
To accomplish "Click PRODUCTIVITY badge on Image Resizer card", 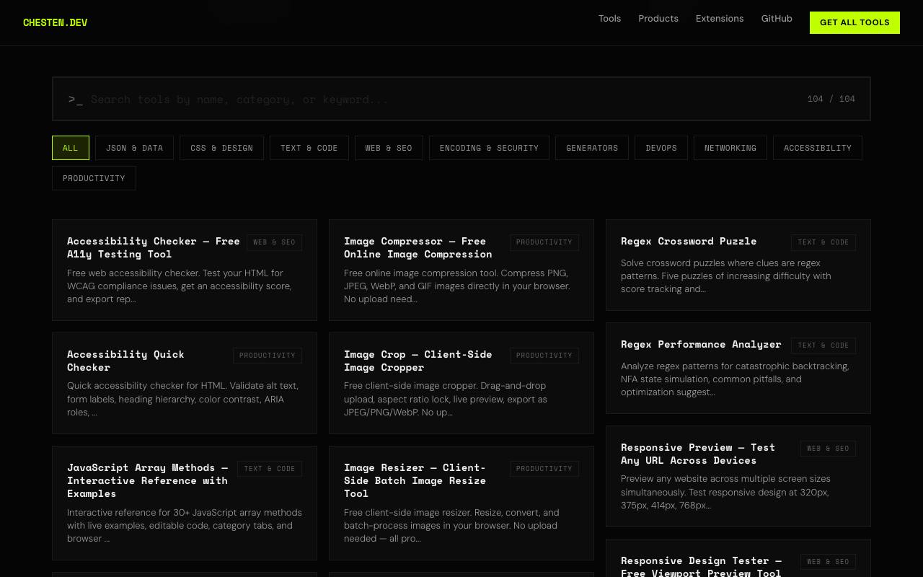I will tap(544, 469).
